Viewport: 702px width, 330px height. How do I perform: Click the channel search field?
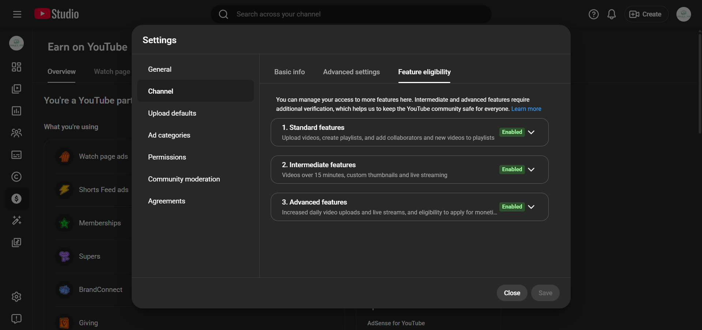click(x=351, y=14)
